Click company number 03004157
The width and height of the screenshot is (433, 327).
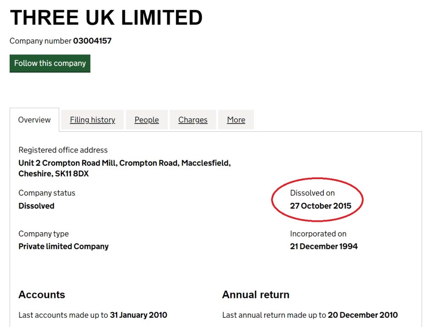pyautogui.click(x=92, y=41)
